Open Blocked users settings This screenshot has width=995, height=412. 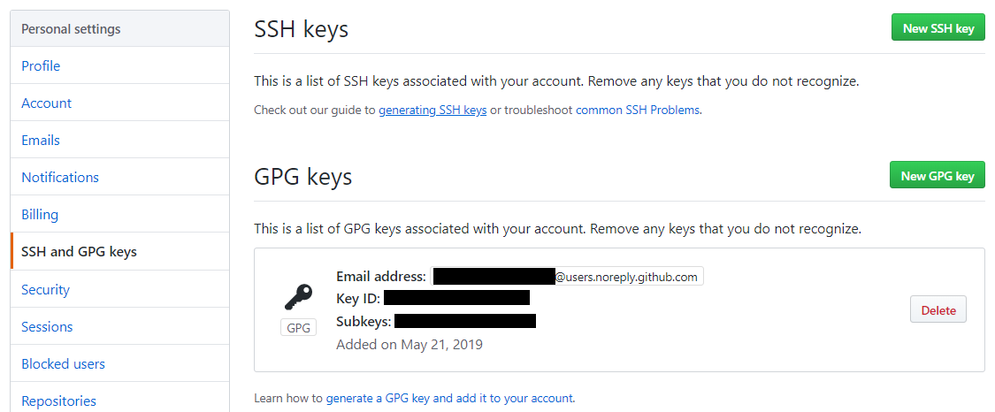63,364
